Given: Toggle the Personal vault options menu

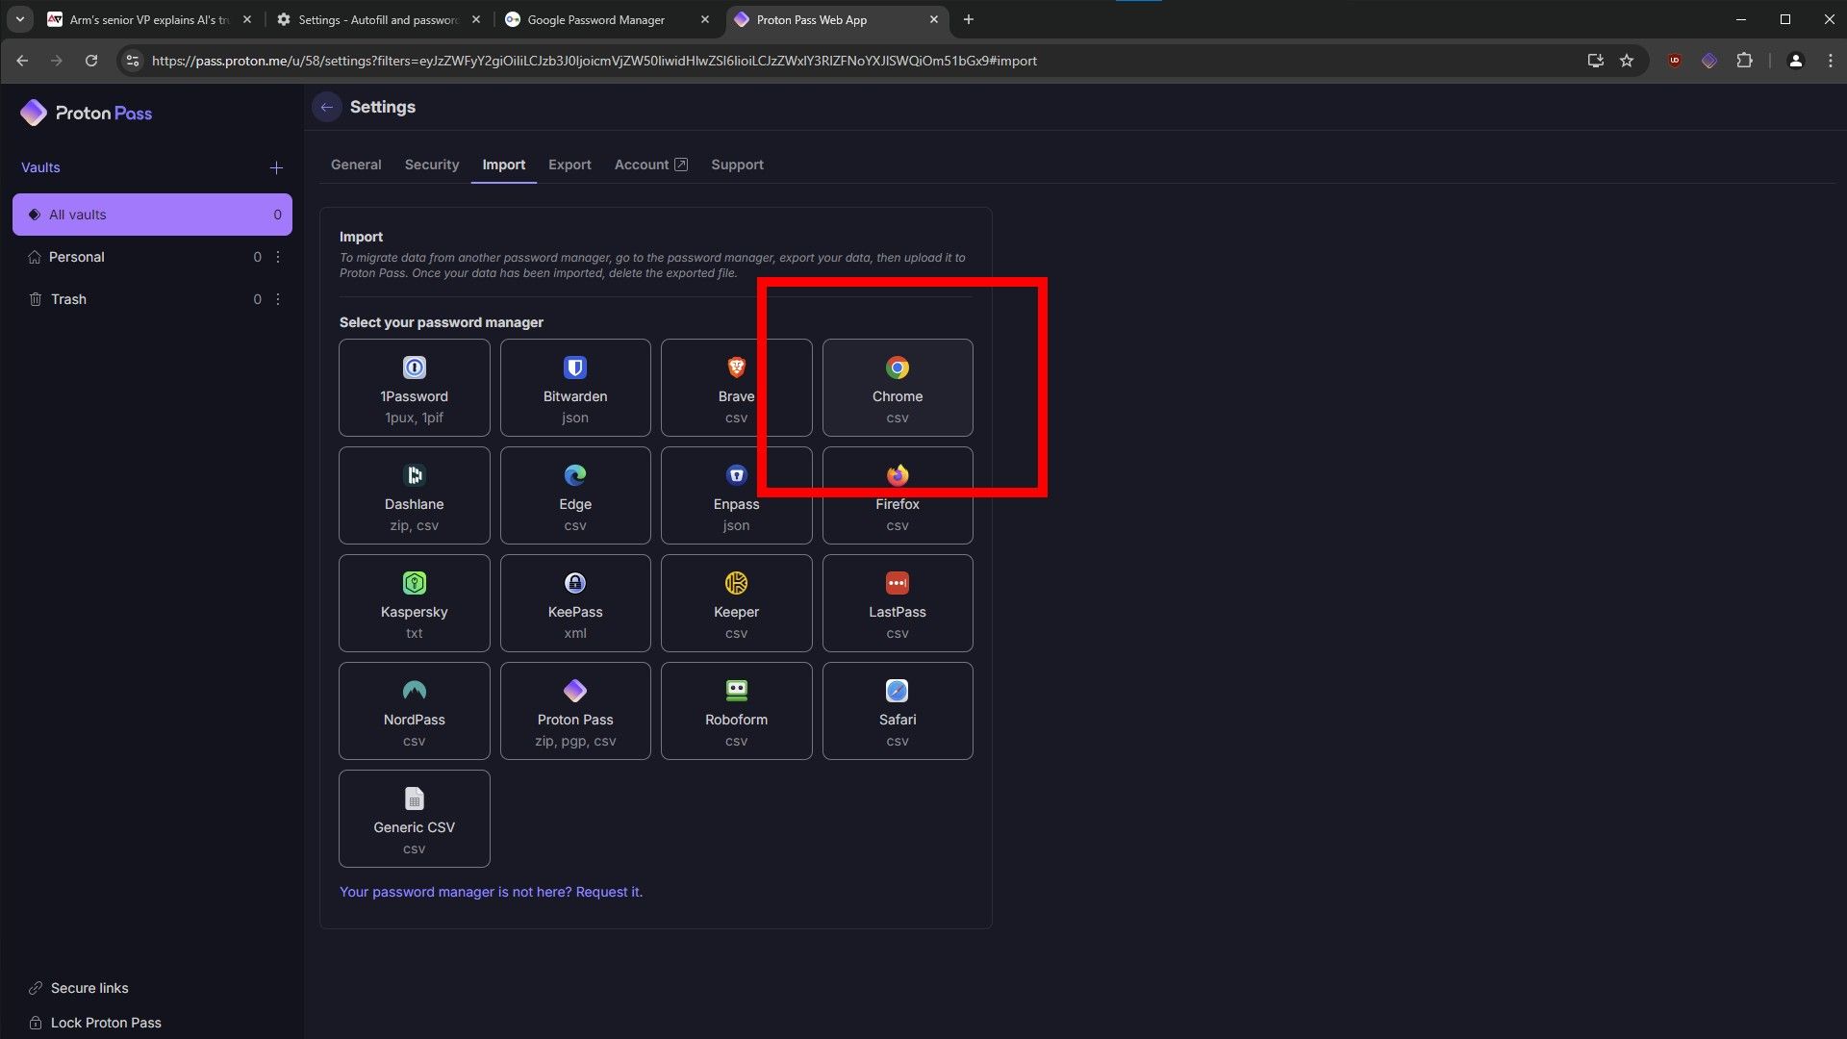Looking at the screenshot, I should (x=276, y=256).
